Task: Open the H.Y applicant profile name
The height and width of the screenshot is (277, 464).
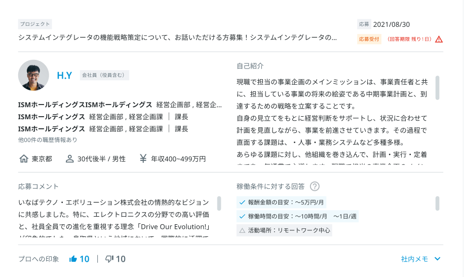Action: click(x=64, y=76)
